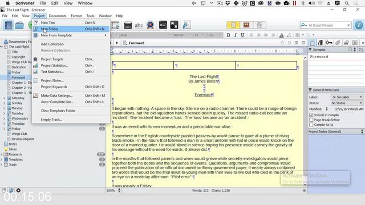Enable Compile As-Is checkbox
The image size is (365, 205).
[x=311, y=125]
